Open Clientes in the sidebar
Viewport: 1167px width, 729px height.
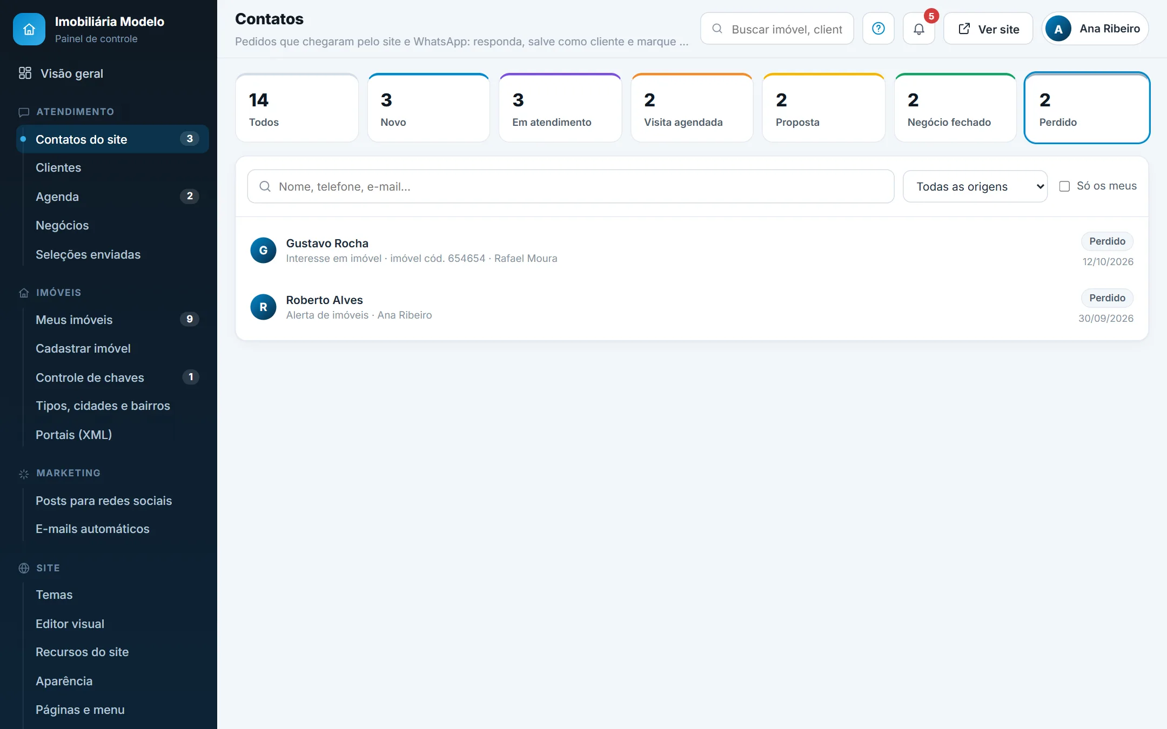[x=112, y=168]
